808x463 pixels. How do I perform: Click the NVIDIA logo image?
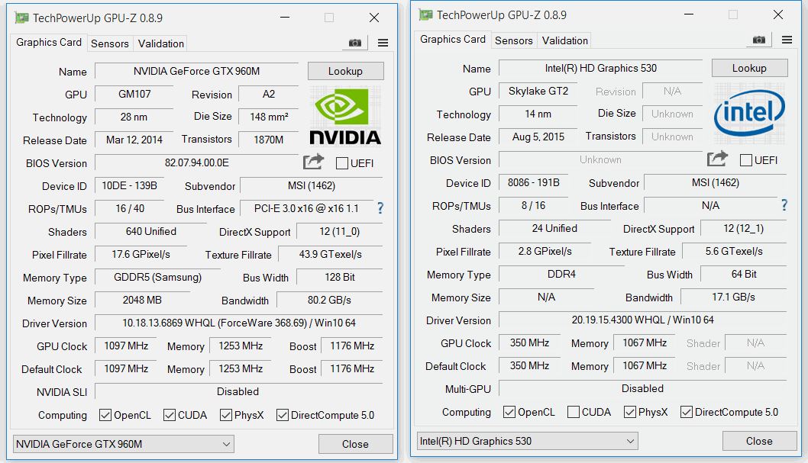point(344,116)
